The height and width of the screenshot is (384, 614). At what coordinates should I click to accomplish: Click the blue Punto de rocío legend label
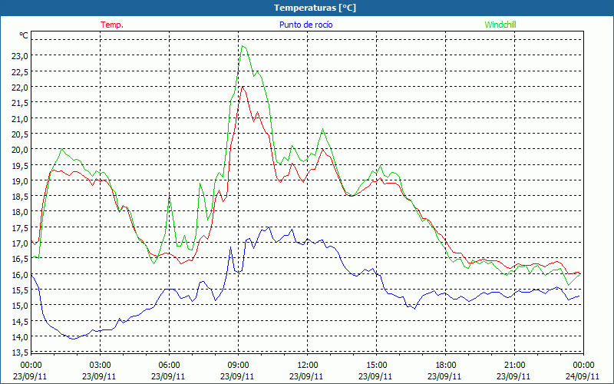point(305,25)
